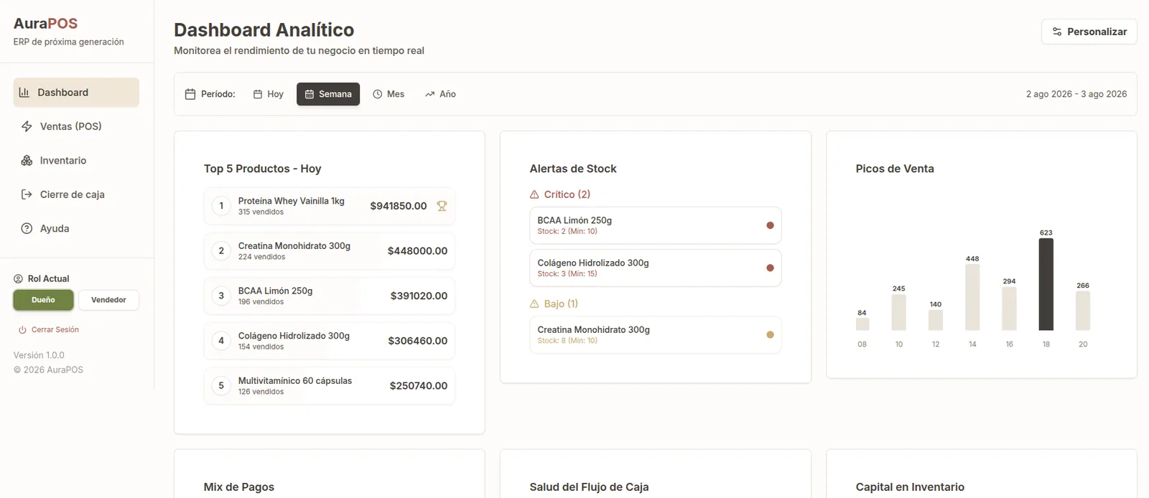Viewport: 1149px width, 498px height.
Task: Click the $941850.00 sales amount
Action: (399, 206)
